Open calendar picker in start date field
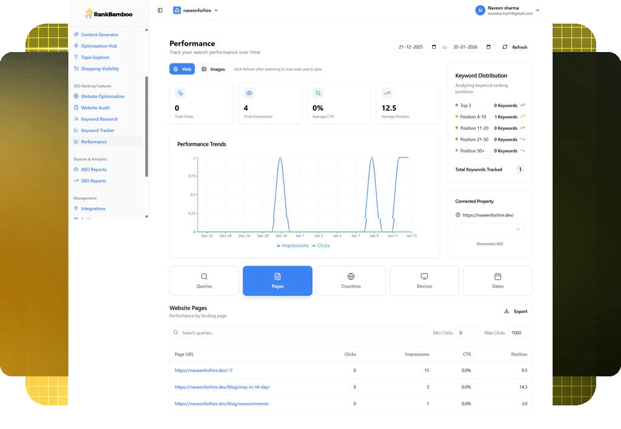 (x=433, y=47)
